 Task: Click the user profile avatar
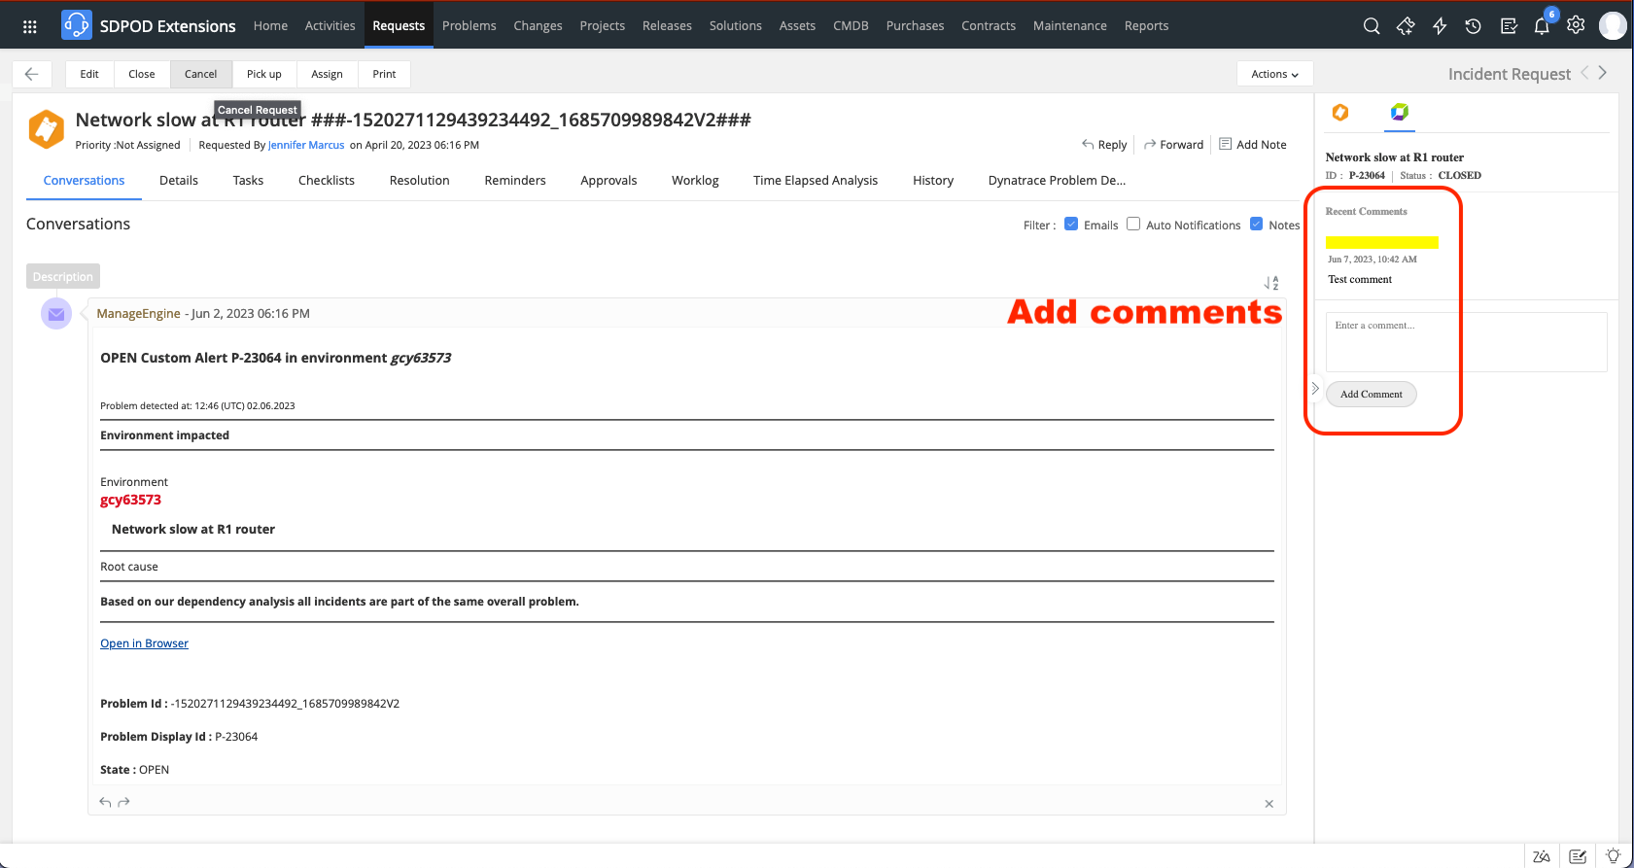(1613, 25)
